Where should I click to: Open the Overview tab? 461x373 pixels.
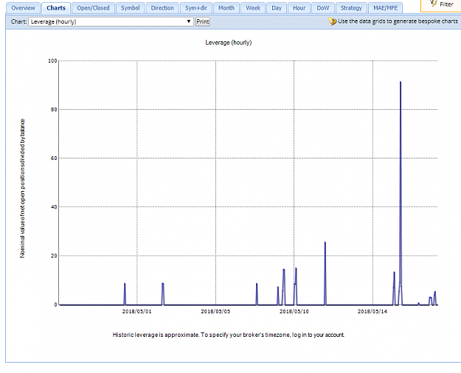point(23,8)
